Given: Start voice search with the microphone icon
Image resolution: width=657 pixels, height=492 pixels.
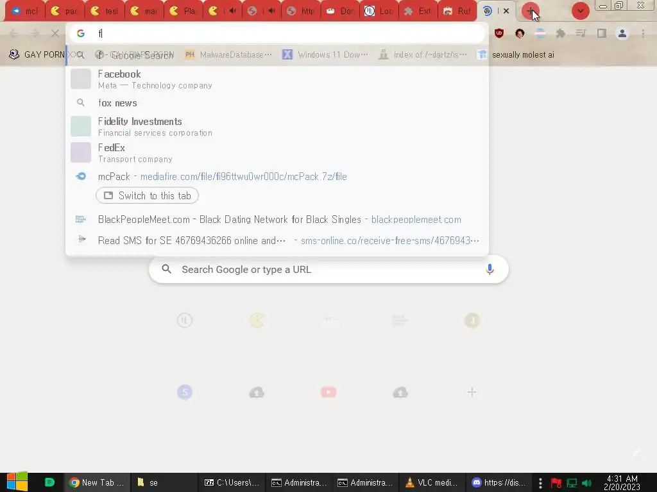Looking at the screenshot, I should pyautogui.click(x=490, y=270).
